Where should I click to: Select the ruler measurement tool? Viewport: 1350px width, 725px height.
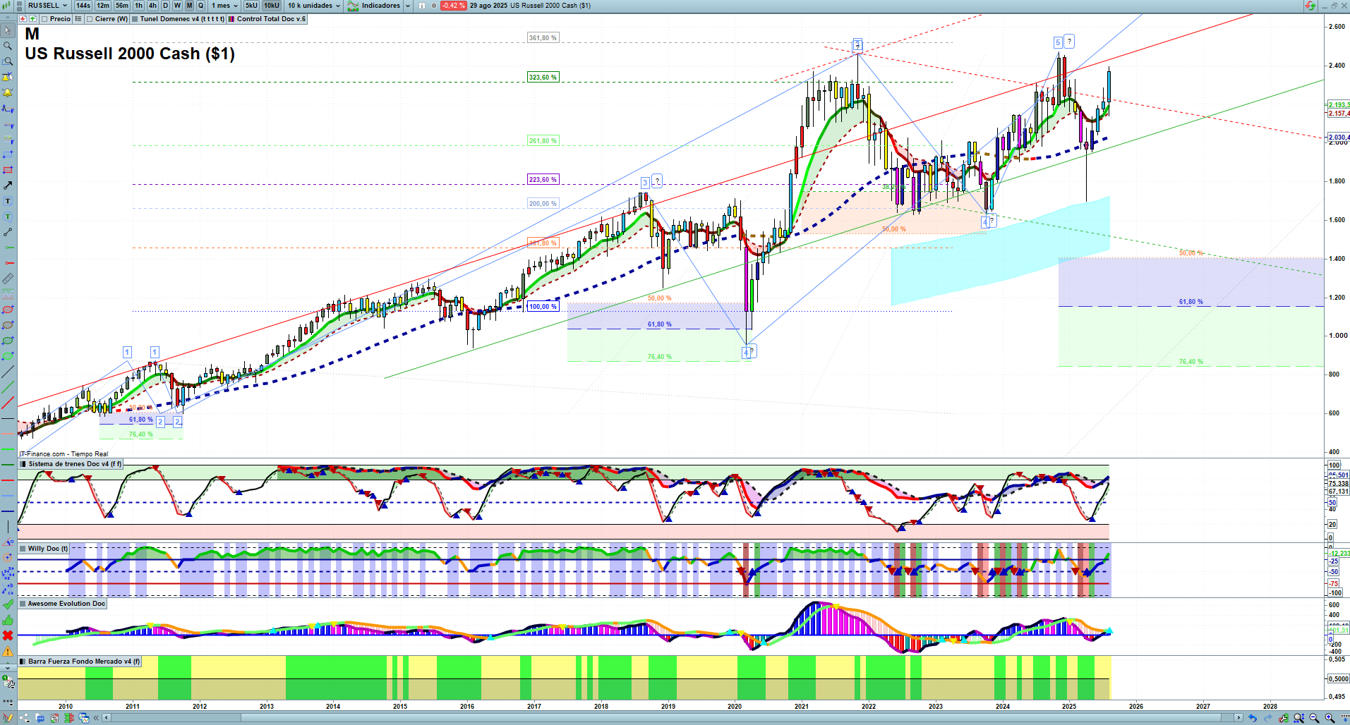pyautogui.click(x=8, y=279)
